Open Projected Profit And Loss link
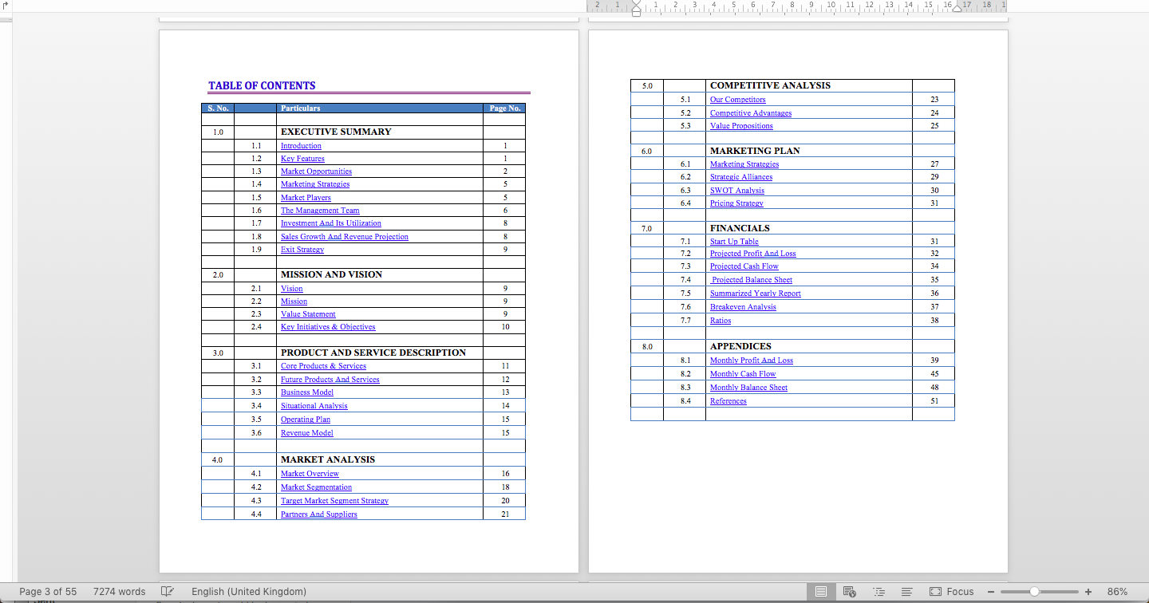Viewport: 1149px width, 603px height. [753, 254]
